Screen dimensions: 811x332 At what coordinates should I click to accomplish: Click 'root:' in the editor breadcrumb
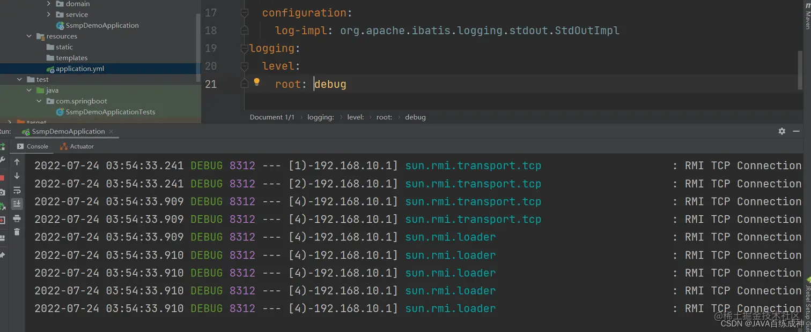tap(384, 117)
